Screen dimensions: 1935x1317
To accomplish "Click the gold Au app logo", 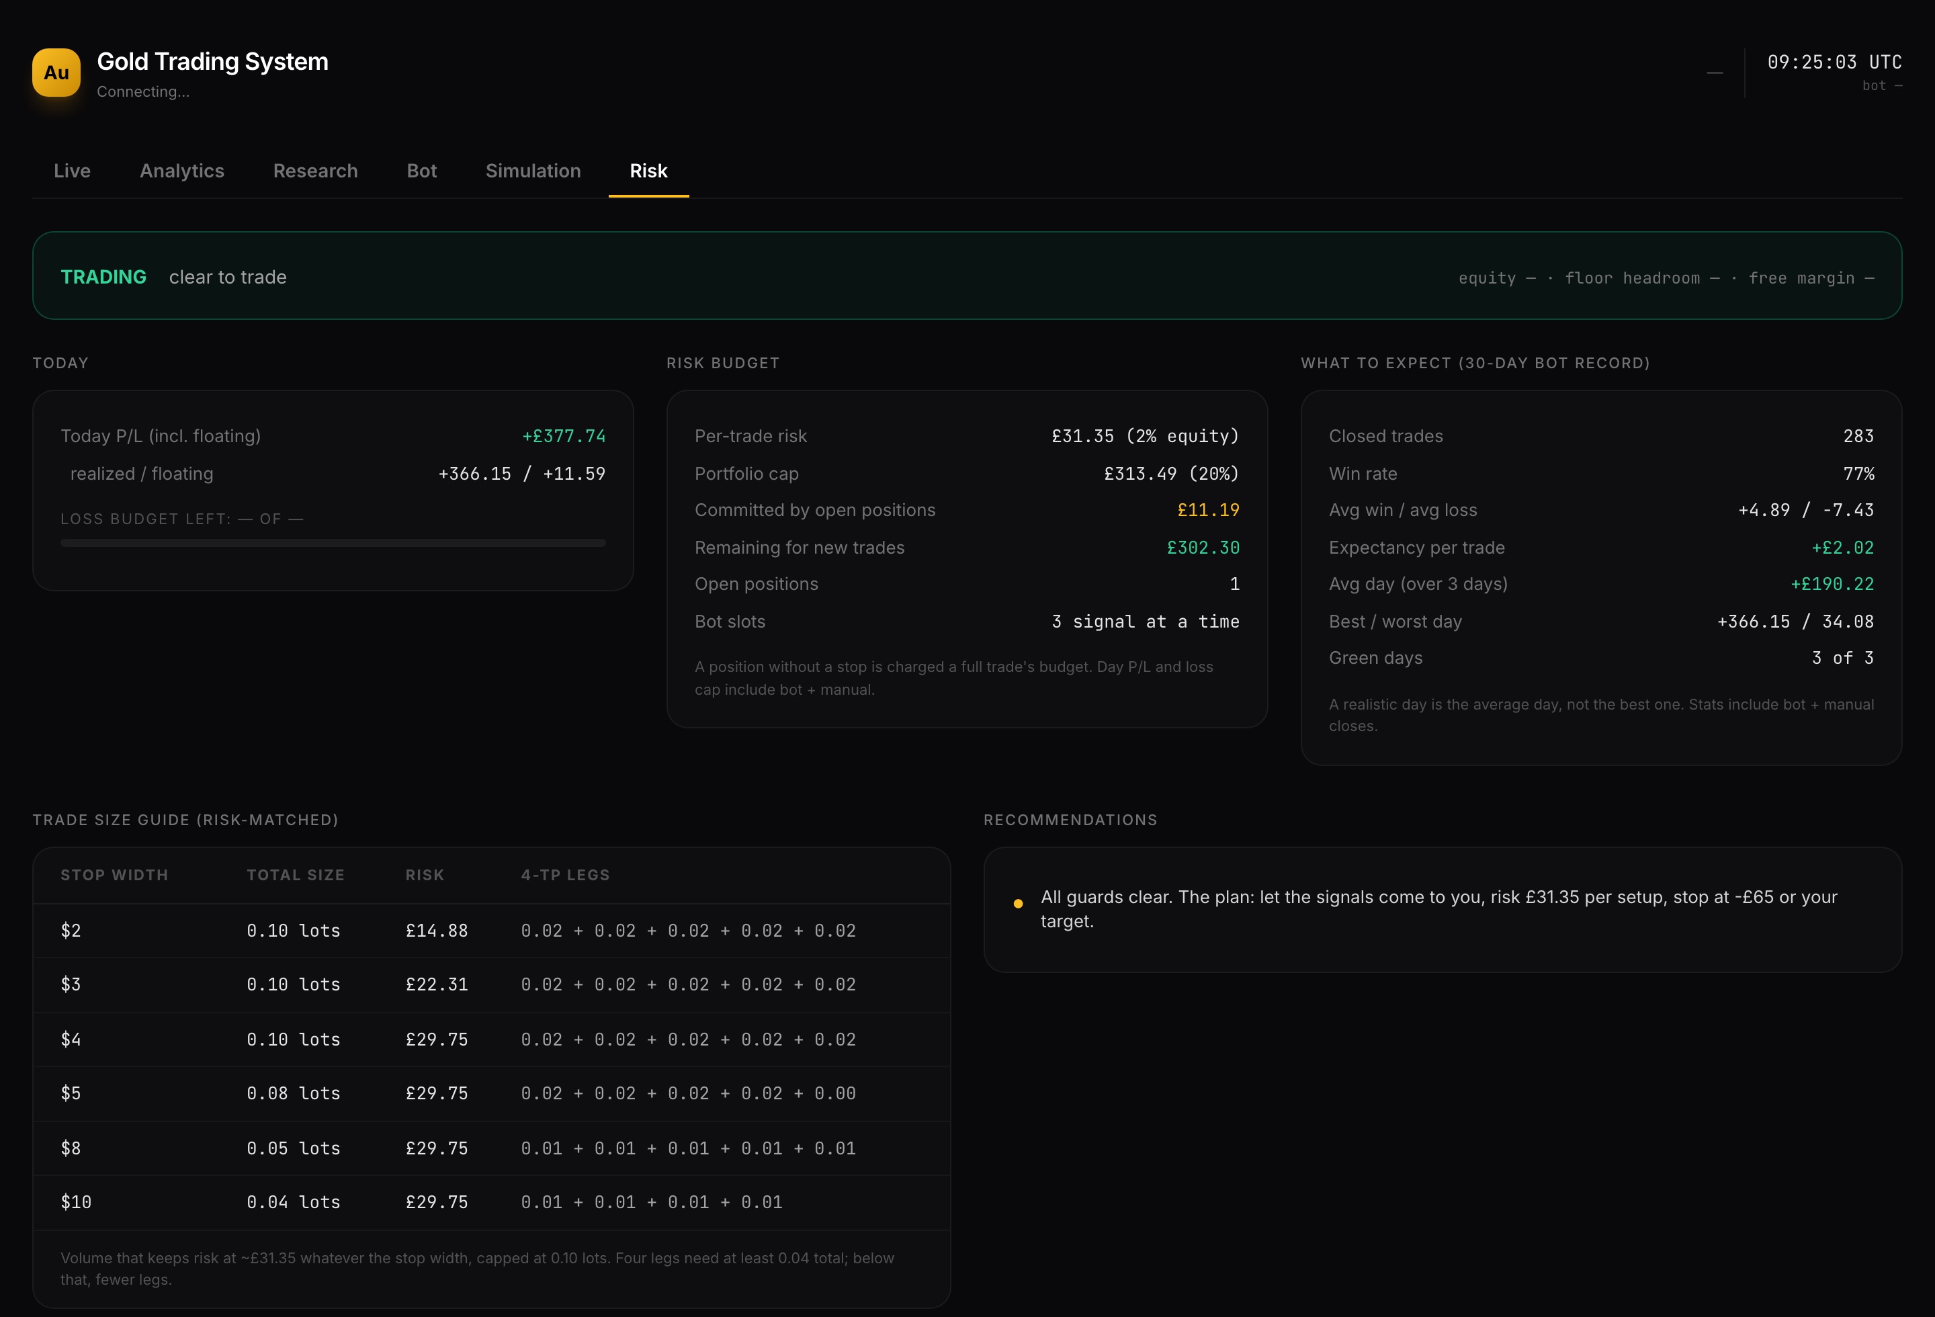I will (56, 73).
